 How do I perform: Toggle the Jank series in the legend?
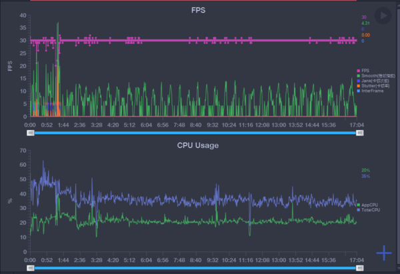click(373, 81)
